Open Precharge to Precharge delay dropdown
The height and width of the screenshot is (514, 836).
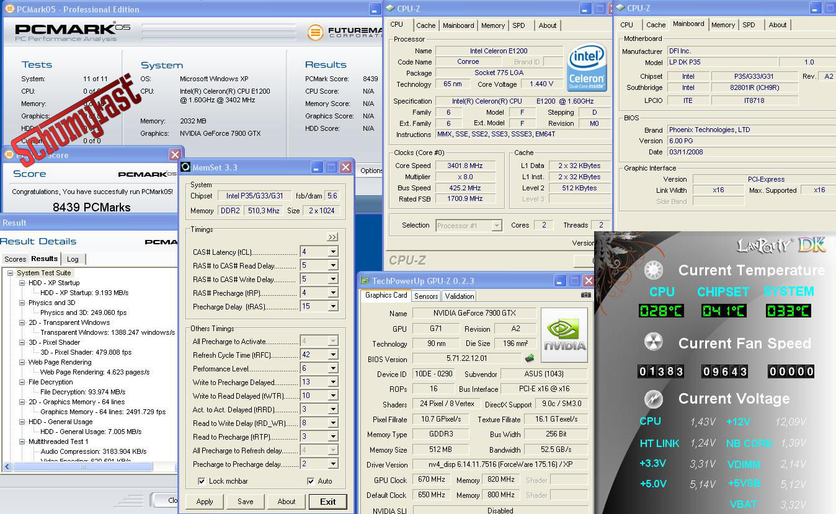click(333, 464)
